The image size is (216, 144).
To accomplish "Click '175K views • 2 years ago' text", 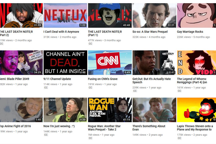I will pyautogui.click(x=192, y=135).
